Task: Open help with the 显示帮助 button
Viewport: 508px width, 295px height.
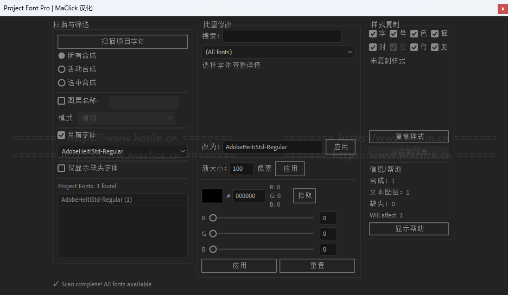Action: click(x=409, y=229)
